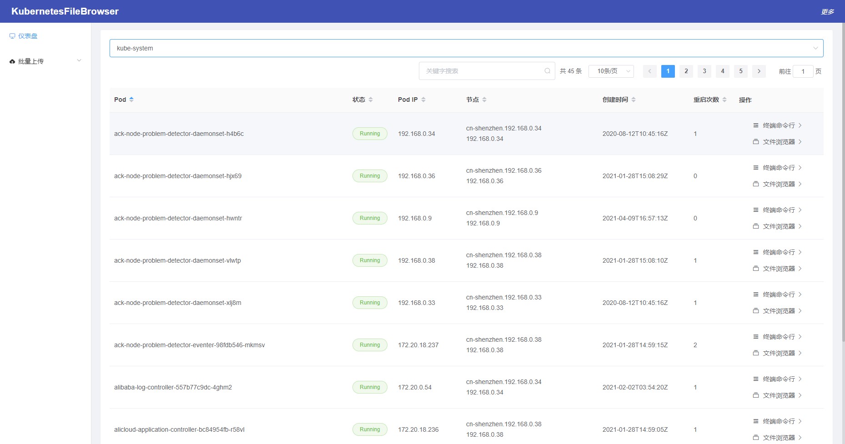Open 终端命令行 for daemonset-vlwtp pod
845x444 pixels.
[778, 252]
